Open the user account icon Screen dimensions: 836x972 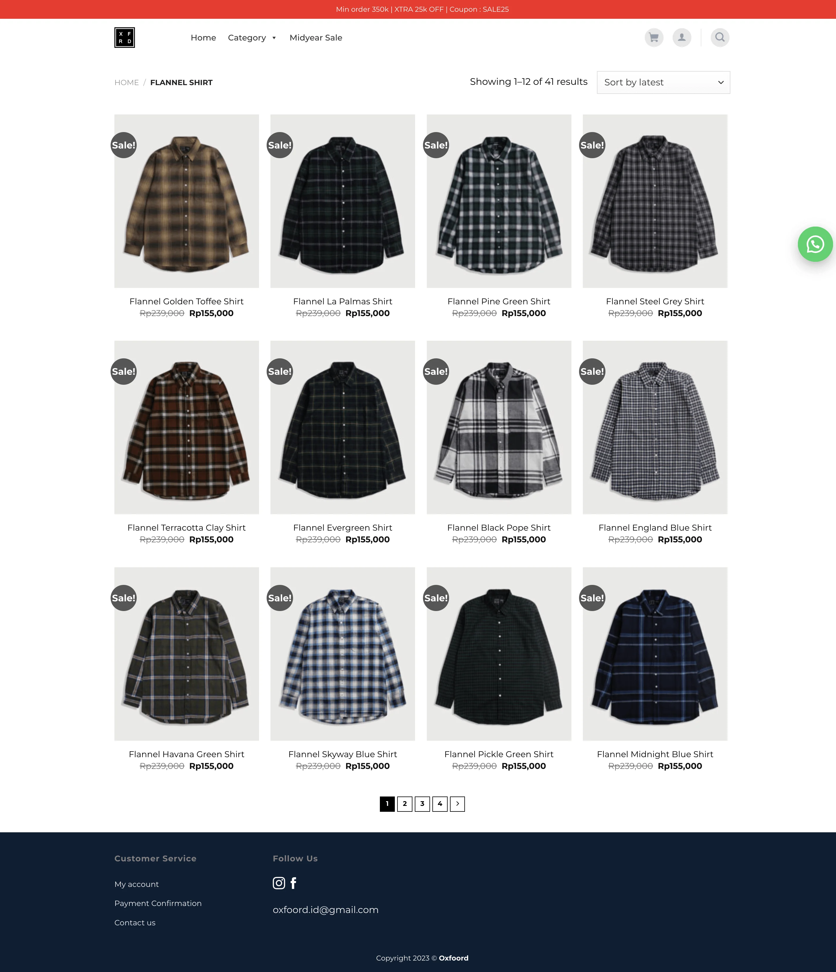click(x=682, y=38)
